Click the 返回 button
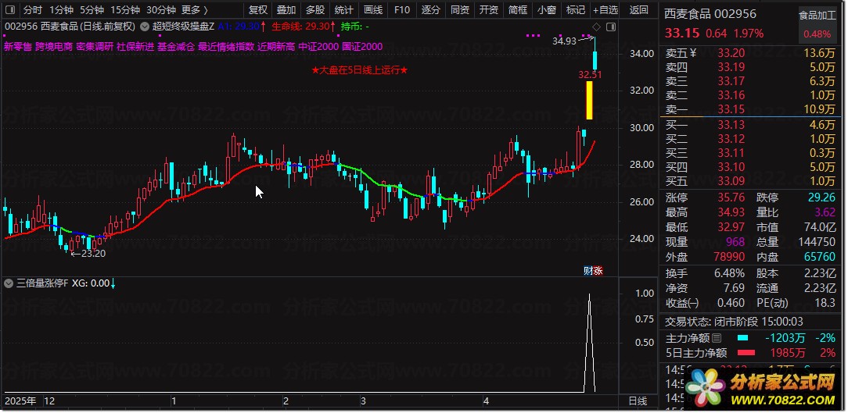Image resolution: width=848 pixels, height=413 pixels. (638, 9)
